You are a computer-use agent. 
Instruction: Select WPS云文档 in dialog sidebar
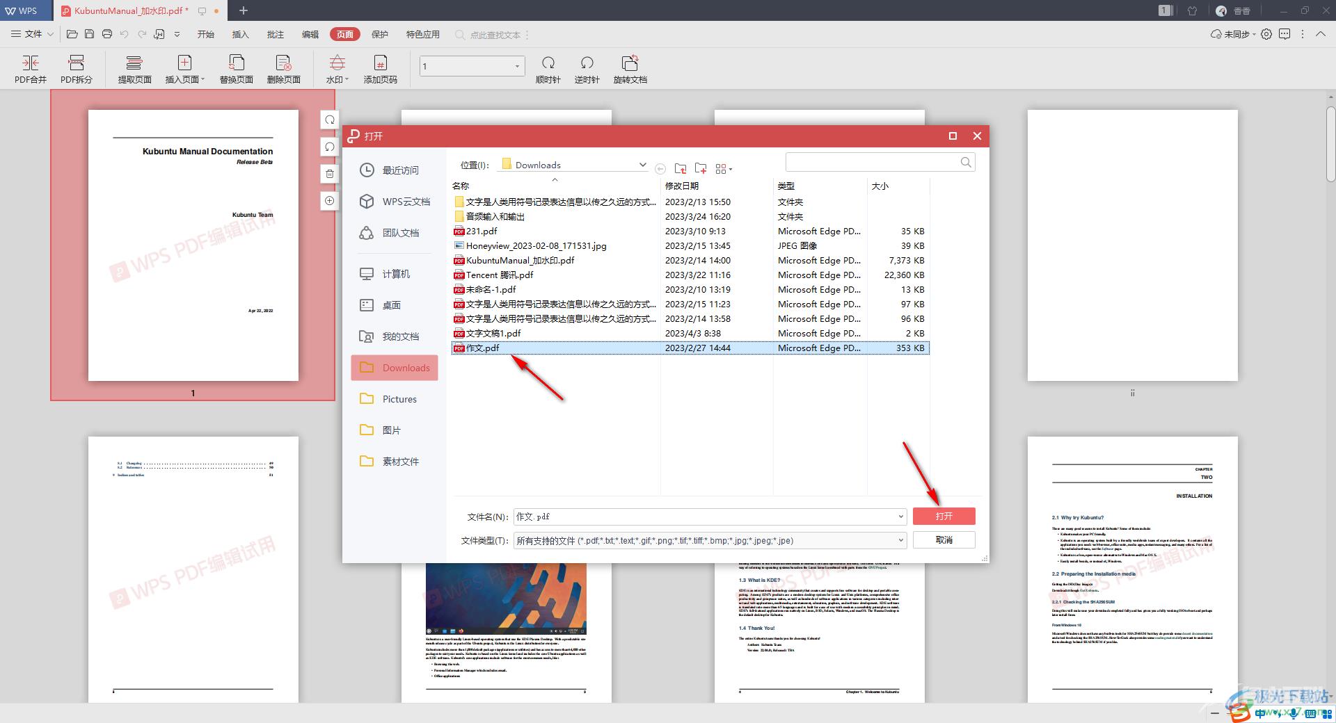[x=394, y=202]
